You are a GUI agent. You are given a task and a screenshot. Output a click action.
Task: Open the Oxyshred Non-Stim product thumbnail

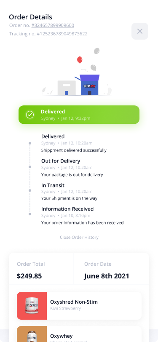coord(32,306)
